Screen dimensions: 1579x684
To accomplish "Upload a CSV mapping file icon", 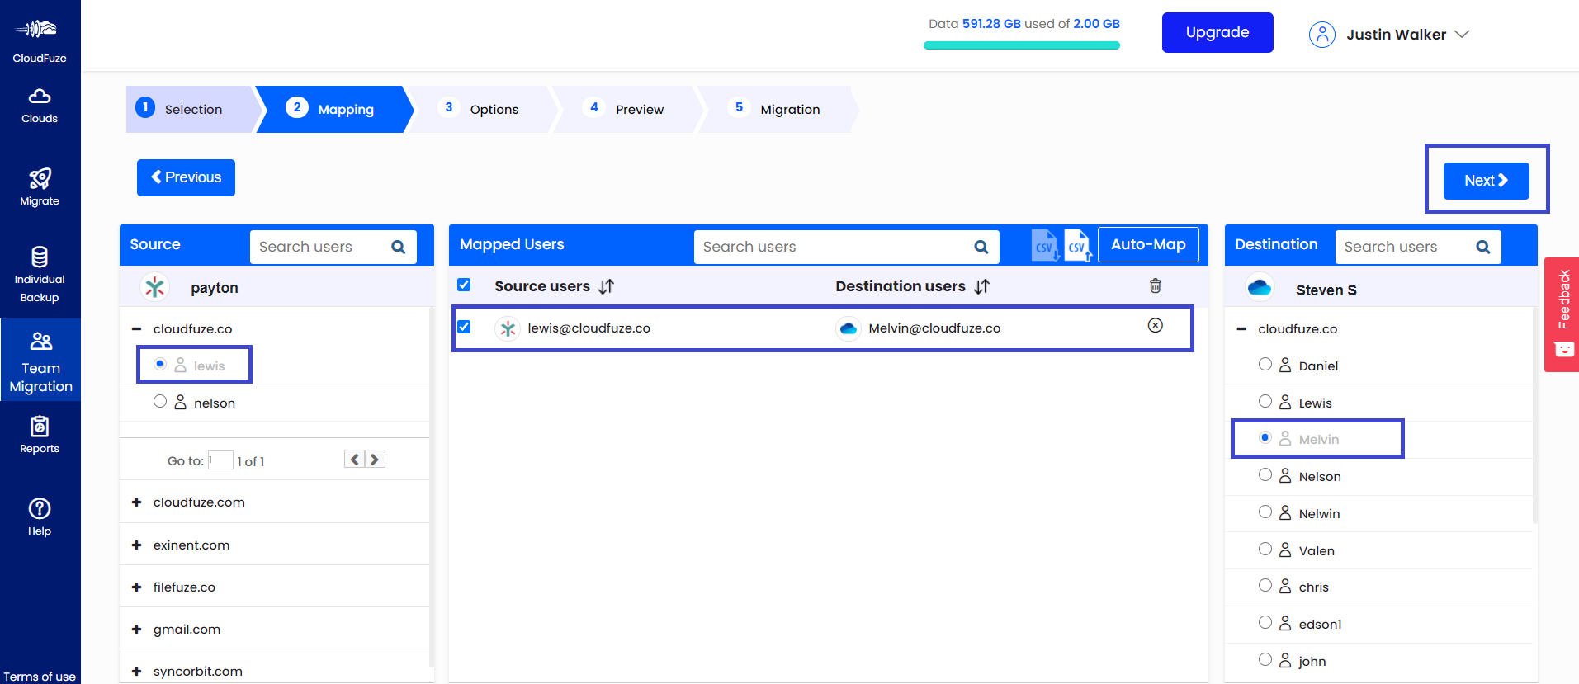I will pos(1078,245).
